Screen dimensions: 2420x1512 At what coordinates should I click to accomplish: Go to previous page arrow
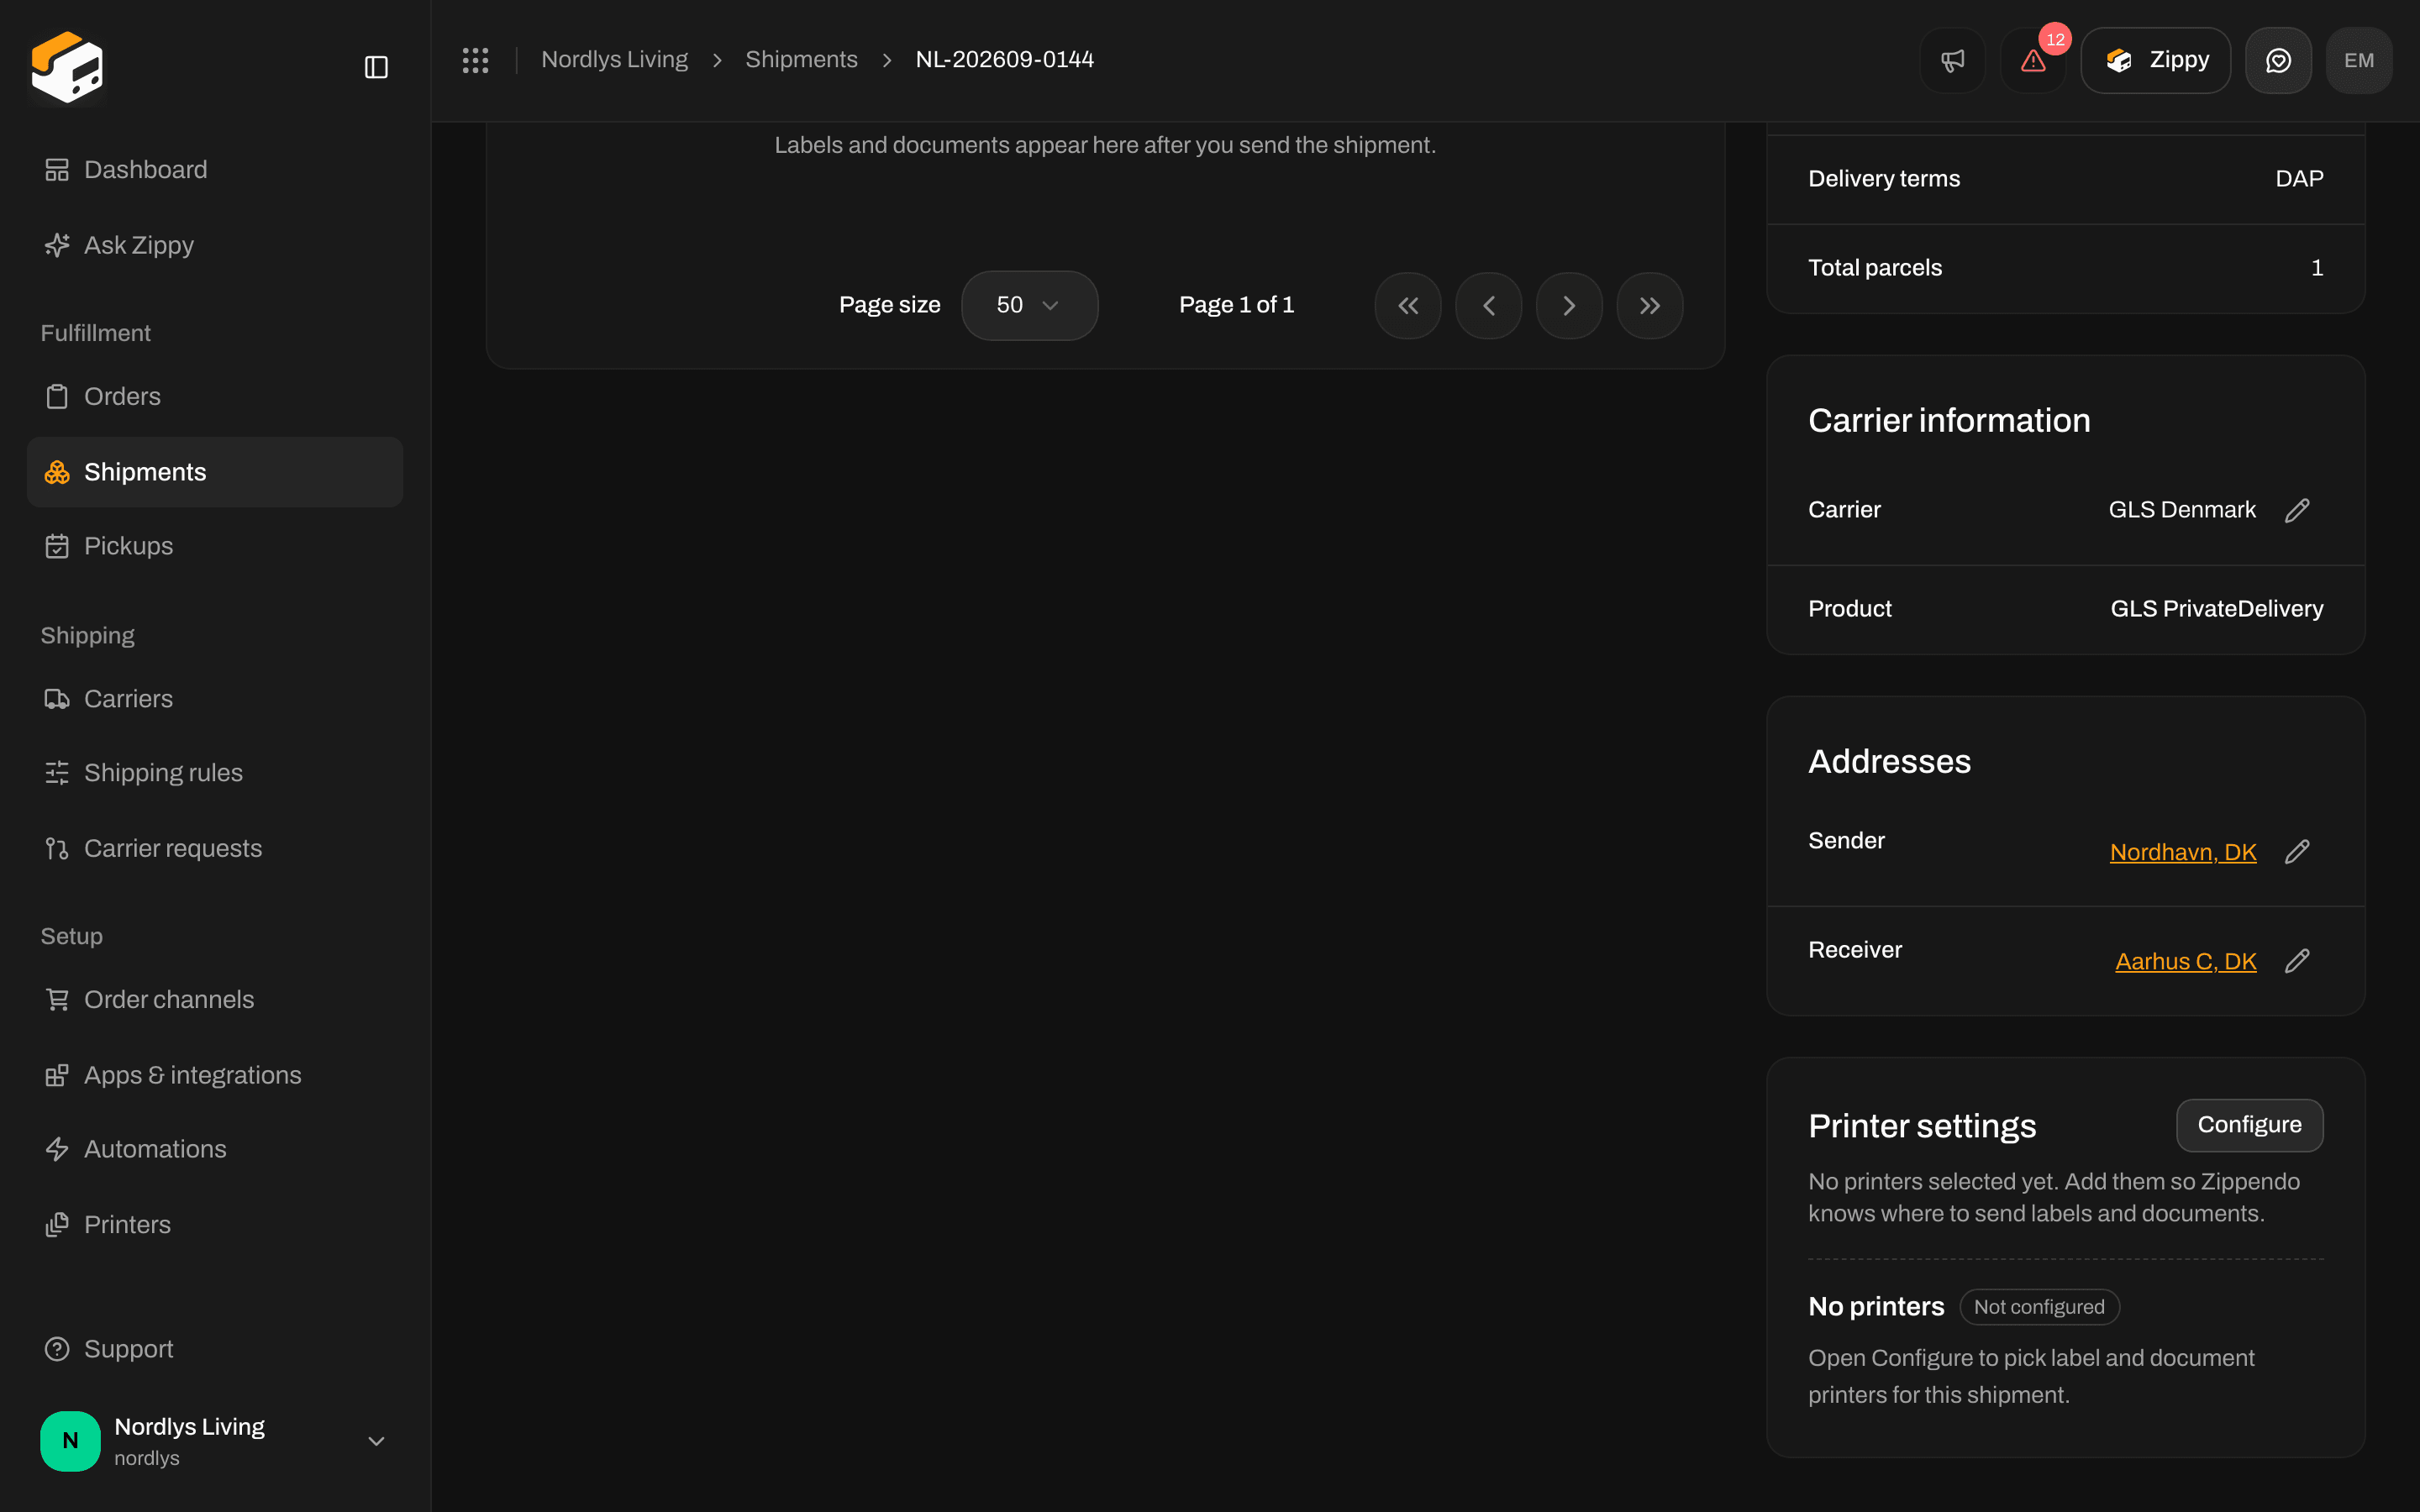pyautogui.click(x=1488, y=305)
